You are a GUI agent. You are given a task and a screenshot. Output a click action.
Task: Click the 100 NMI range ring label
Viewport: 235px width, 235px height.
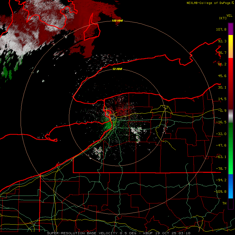(117, 21)
